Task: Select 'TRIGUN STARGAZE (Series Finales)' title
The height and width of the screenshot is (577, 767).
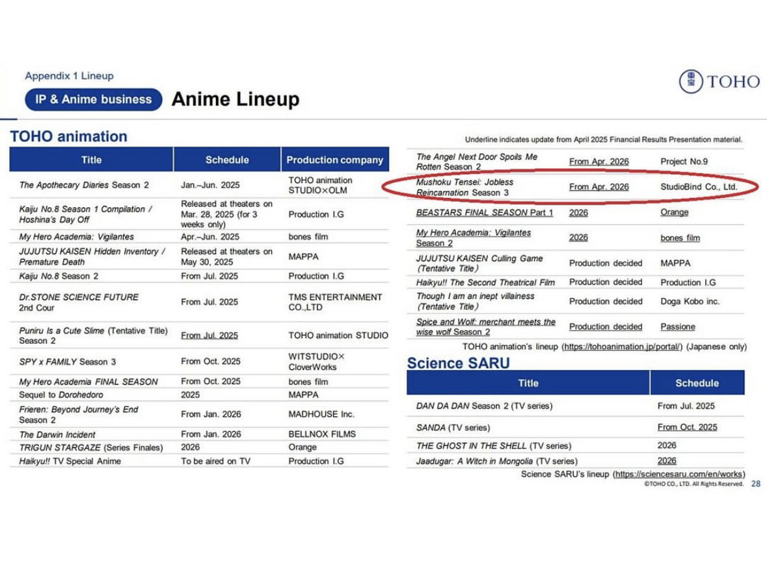Action: 91,447
